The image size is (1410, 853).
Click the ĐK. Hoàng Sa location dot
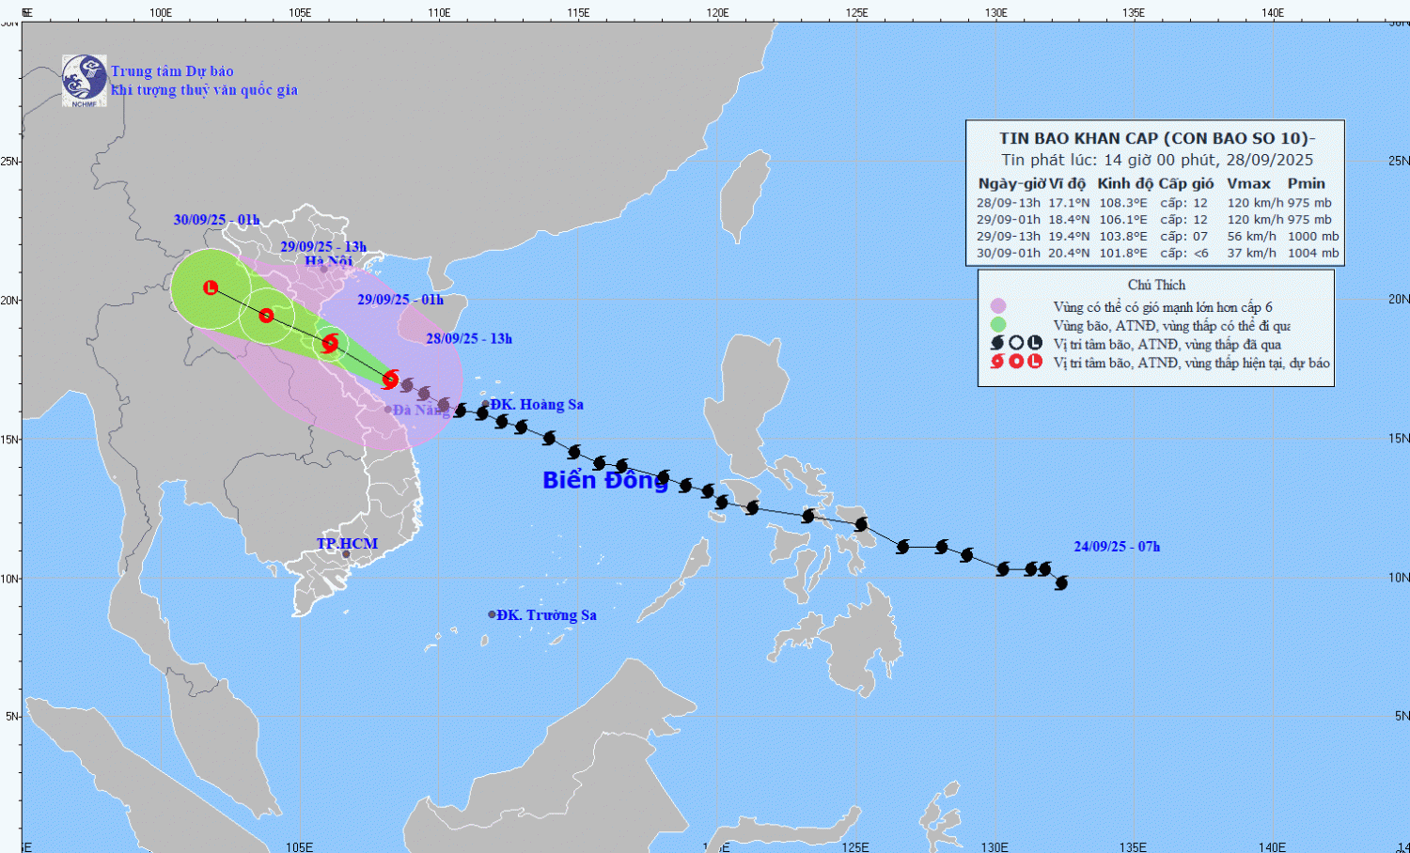click(485, 404)
